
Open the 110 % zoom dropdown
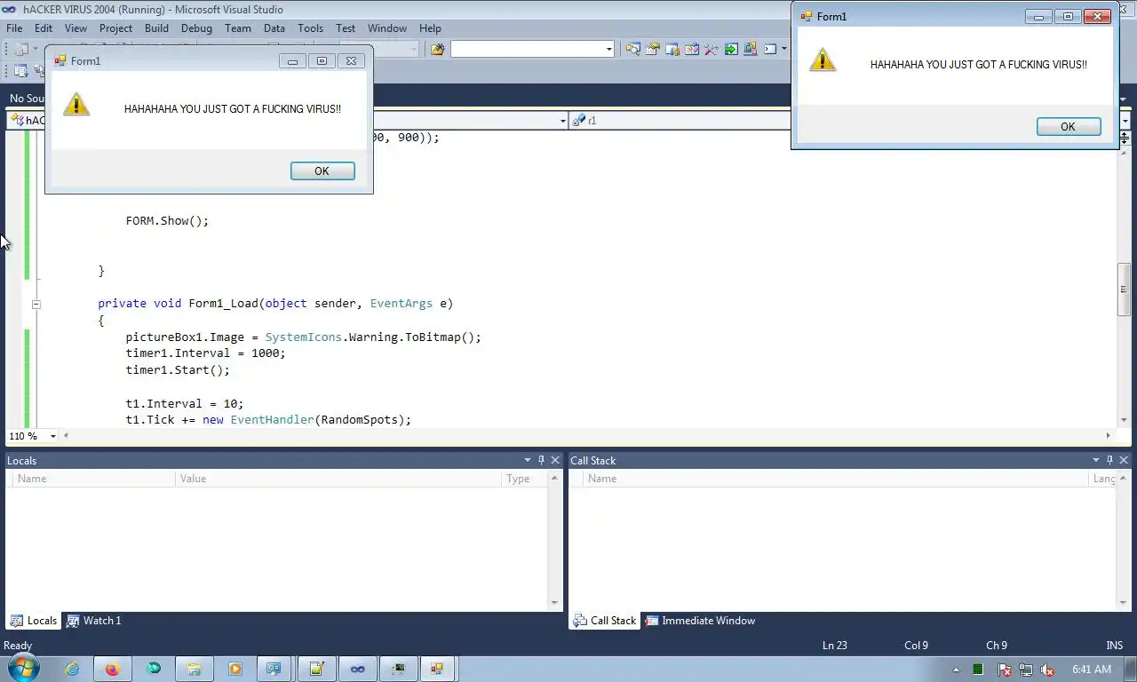[x=53, y=436]
